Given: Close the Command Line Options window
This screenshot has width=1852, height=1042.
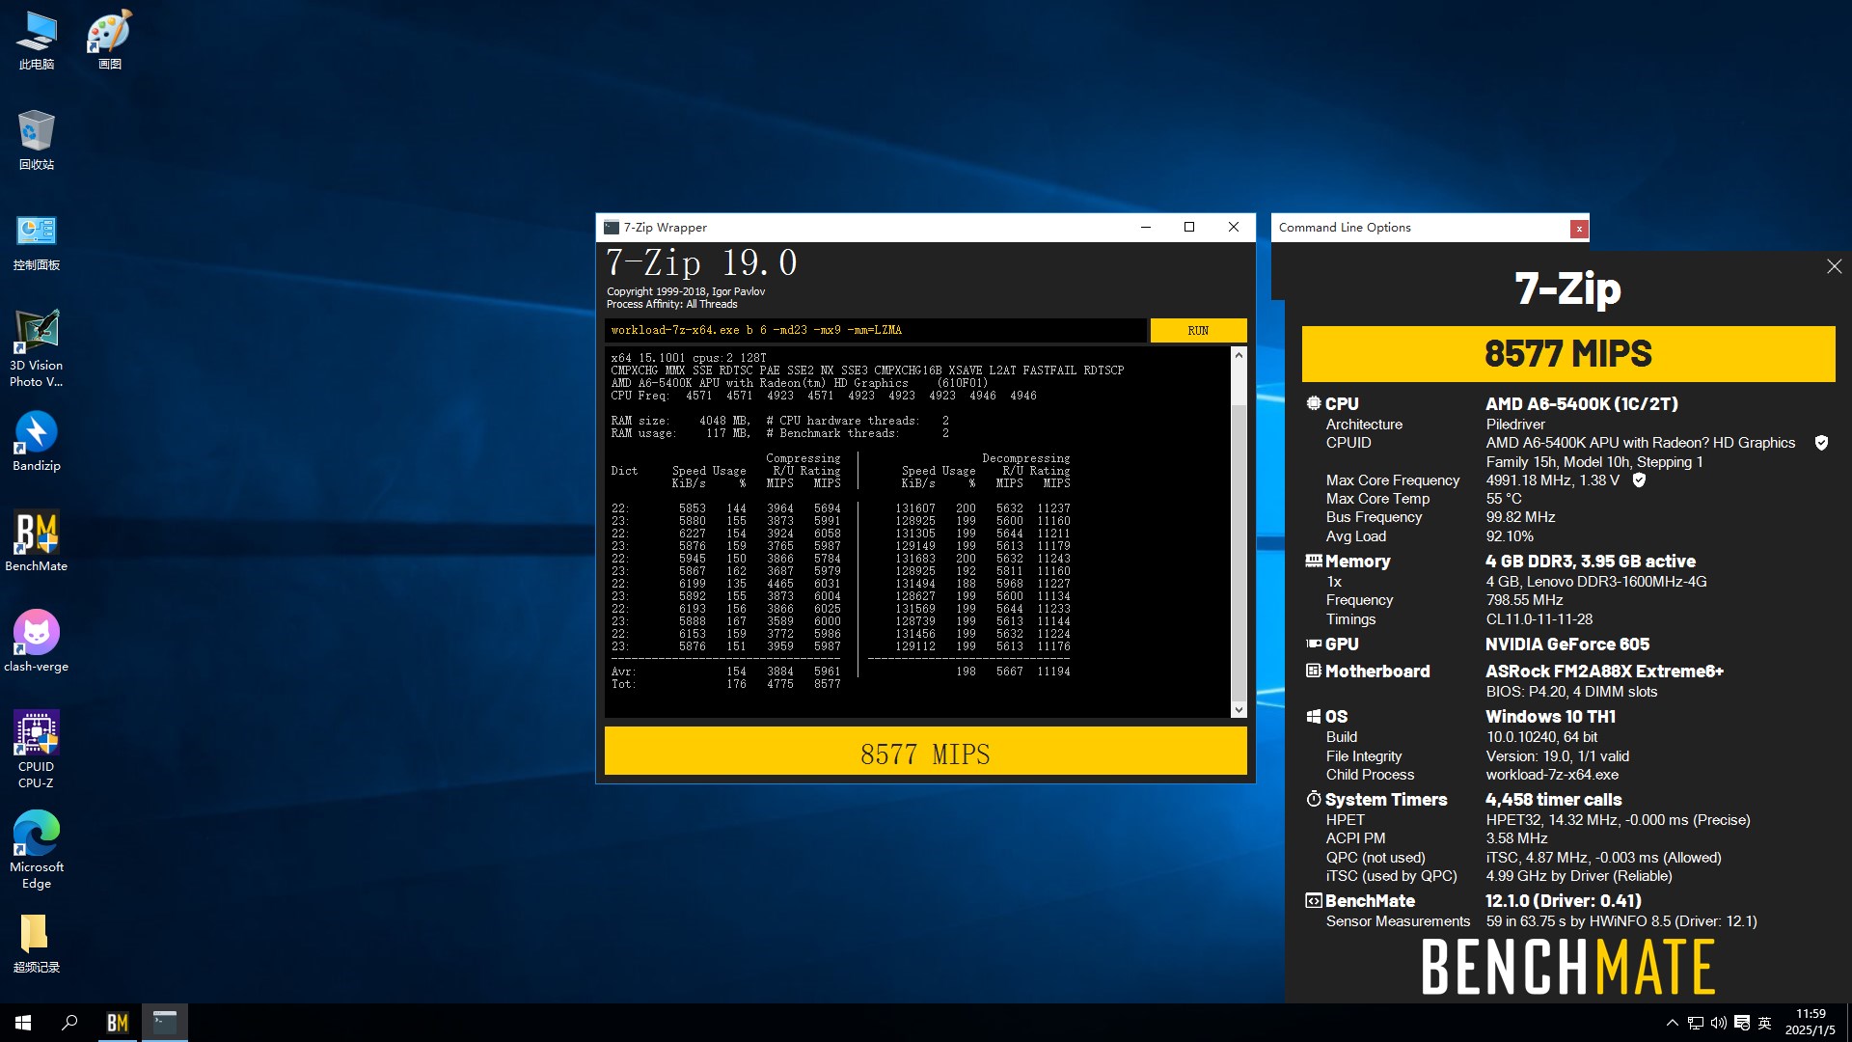Looking at the screenshot, I should 1579,229.
